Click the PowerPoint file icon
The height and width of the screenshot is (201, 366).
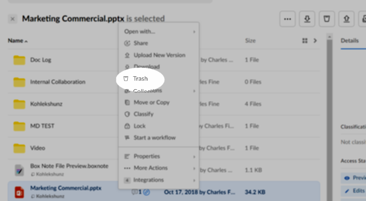19,191
